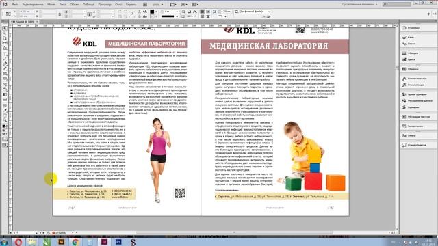
Task: Open the control panel flyout menu
Action: click(x=435, y=14)
